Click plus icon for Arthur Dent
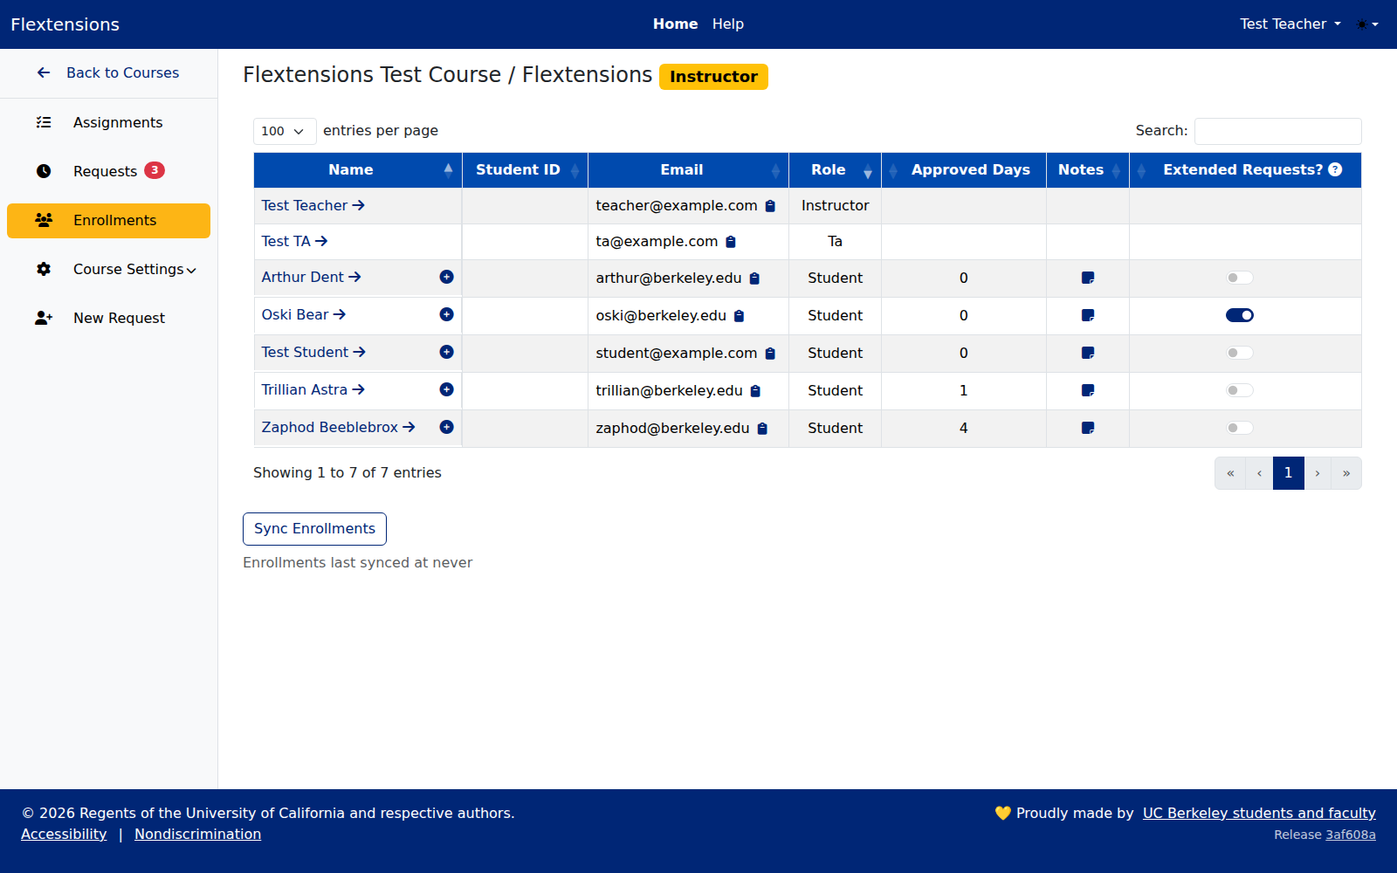 click(x=446, y=277)
